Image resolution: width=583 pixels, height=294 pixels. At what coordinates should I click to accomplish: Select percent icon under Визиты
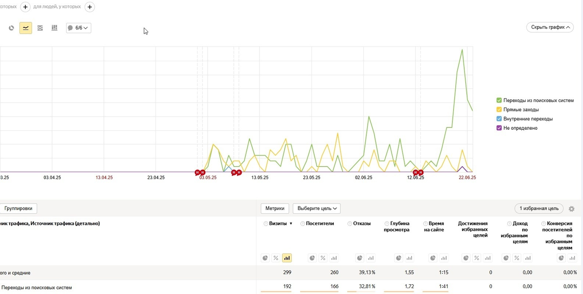(x=276, y=258)
